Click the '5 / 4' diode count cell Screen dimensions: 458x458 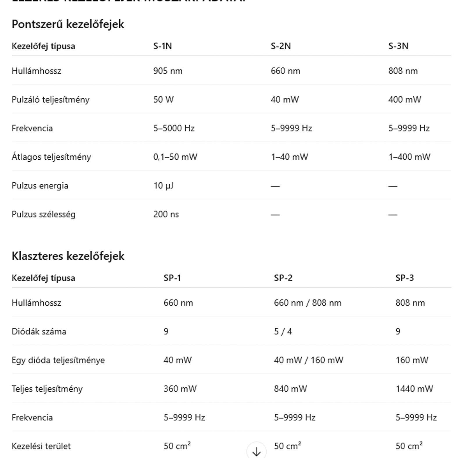pos(283,332)
